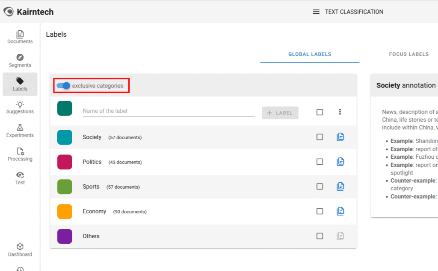Open the Dashboard cube icon
The height and width of the screenshot is (271, 438).
pos(20,250)
